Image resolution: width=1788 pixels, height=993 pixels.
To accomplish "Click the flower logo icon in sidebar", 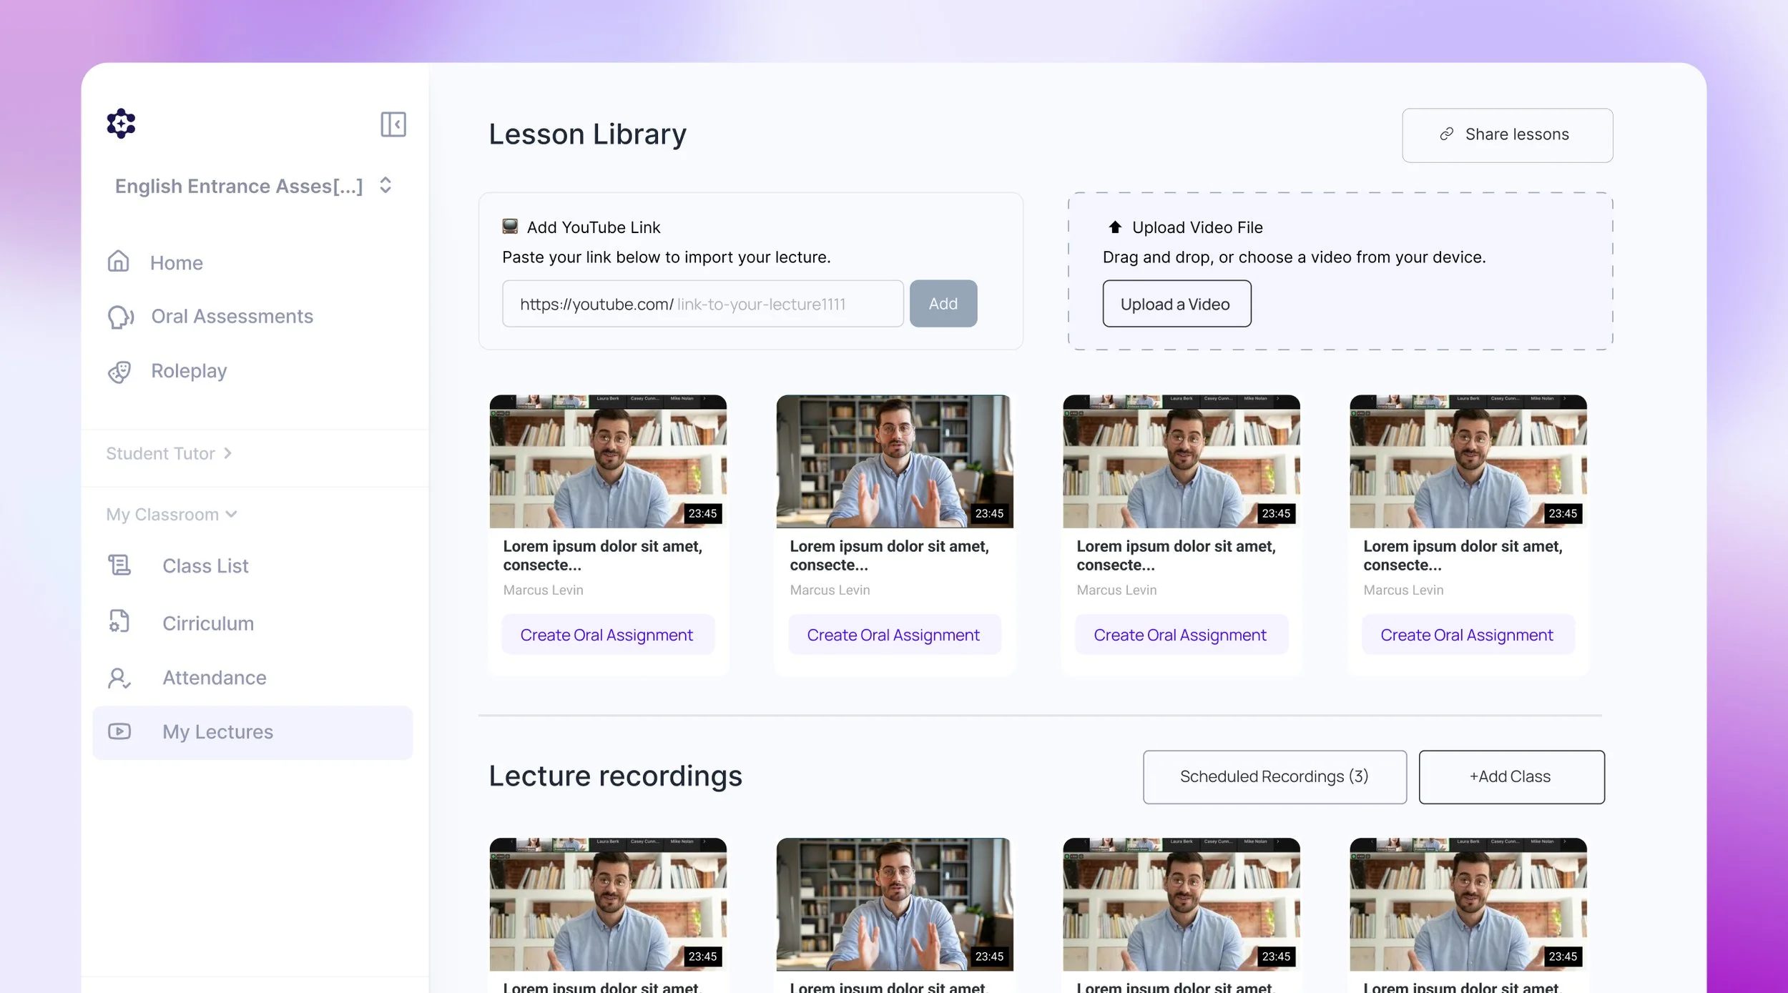I will 121,124.
